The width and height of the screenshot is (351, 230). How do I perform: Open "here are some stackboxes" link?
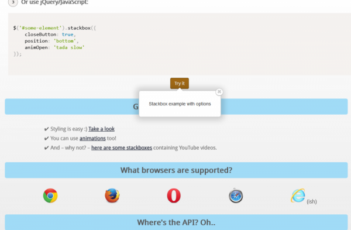click(122, 148)
